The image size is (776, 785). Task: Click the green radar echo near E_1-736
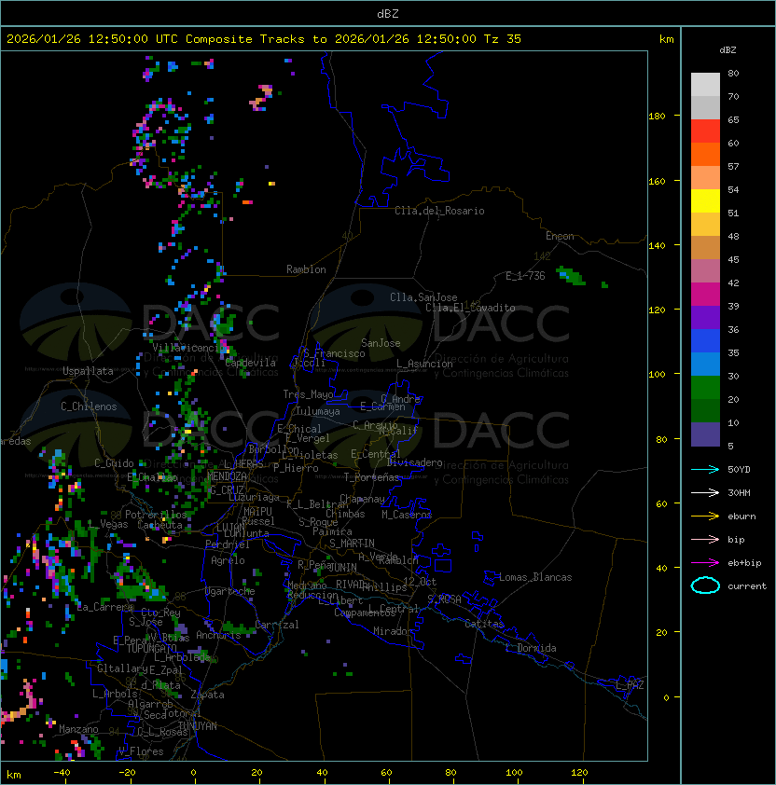[x=571, y=276]
